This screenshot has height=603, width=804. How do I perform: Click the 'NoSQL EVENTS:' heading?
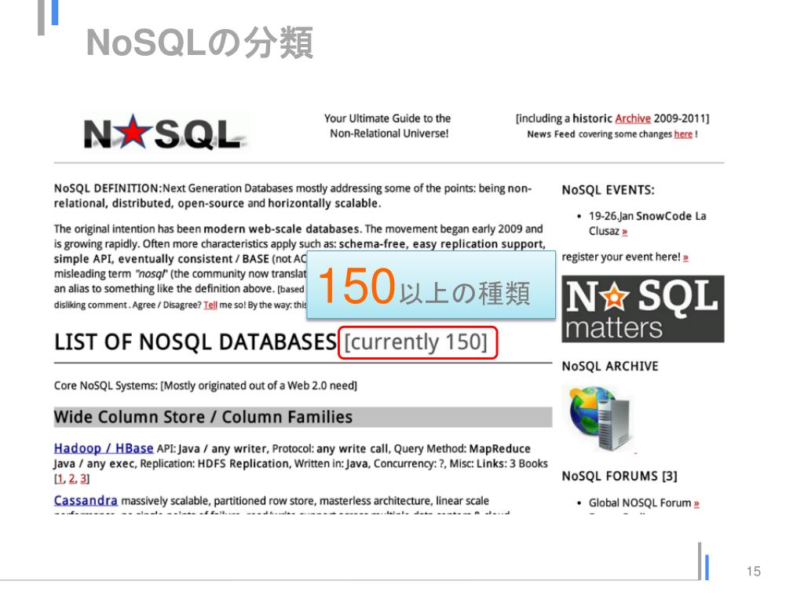pyautogui.click(x=608, y=190)
